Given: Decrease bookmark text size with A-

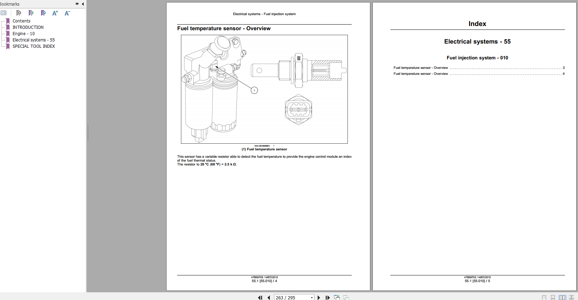Looking at the screenshot, I should coord(67,13).
